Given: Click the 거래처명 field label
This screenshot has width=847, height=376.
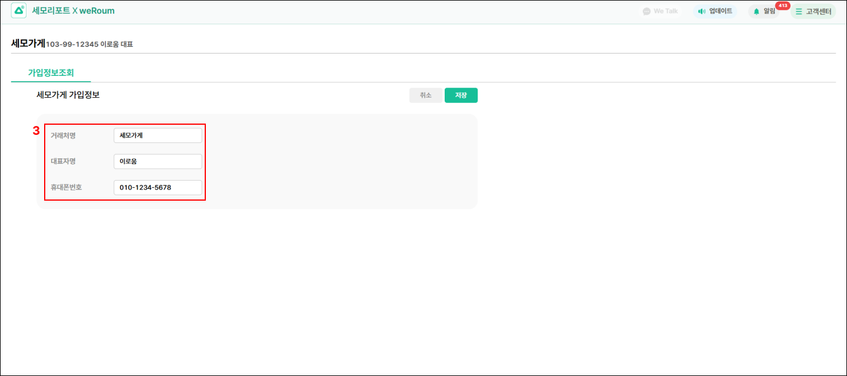Looking at the screenshot, I should click(63, 135).
